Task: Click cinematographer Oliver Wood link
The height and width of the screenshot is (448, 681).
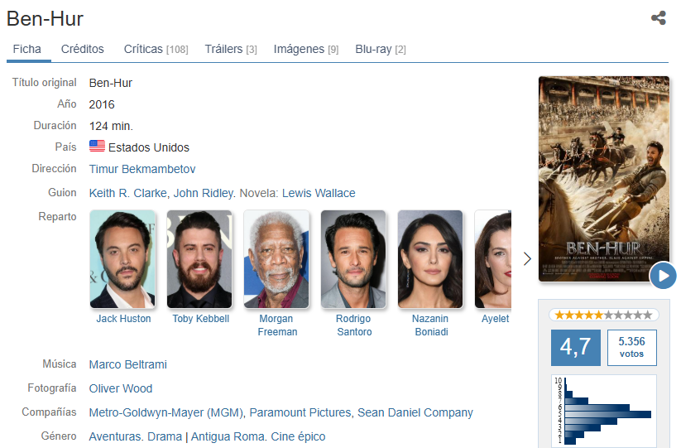Action: point(121,388)
